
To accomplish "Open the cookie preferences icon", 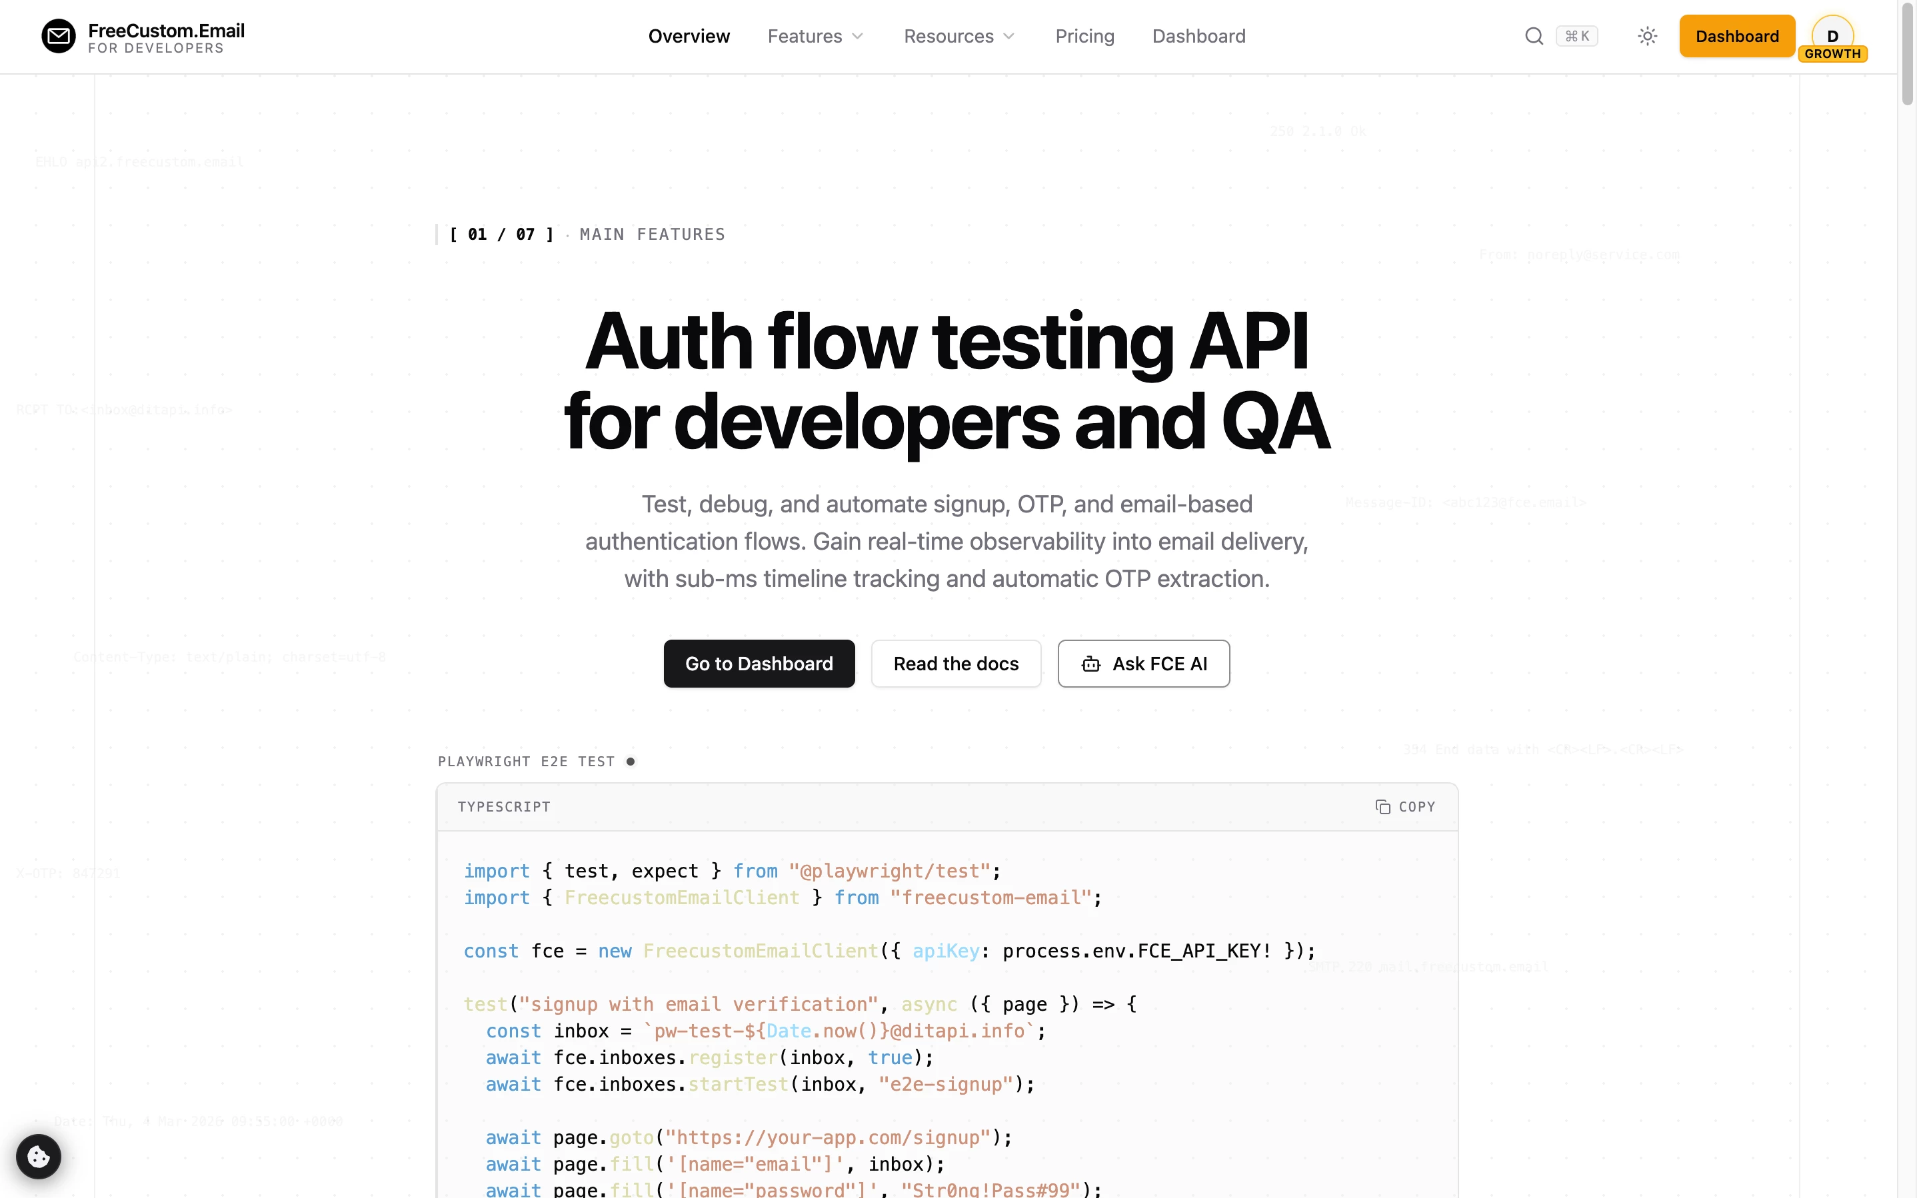I will coord(38,1157).
